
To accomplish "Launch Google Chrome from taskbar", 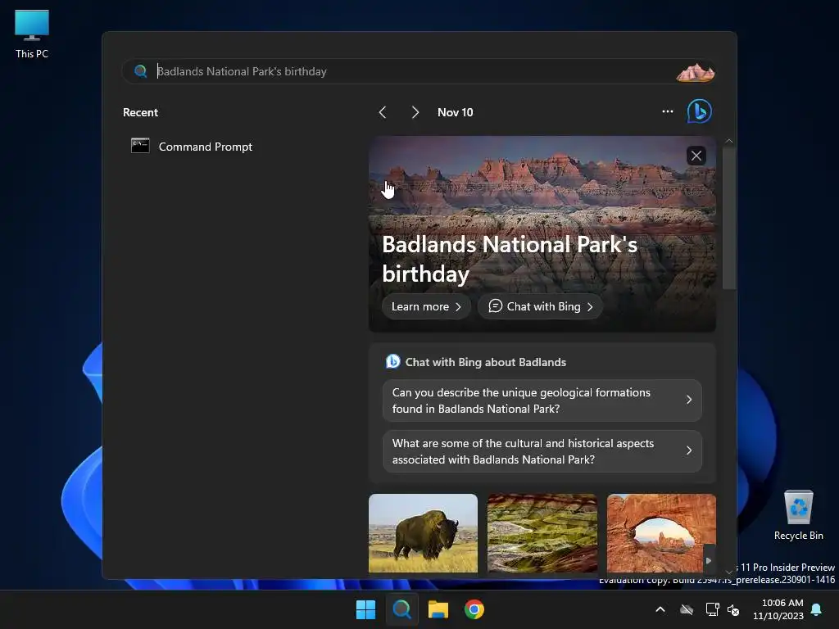I will click(x=474, y=609).
